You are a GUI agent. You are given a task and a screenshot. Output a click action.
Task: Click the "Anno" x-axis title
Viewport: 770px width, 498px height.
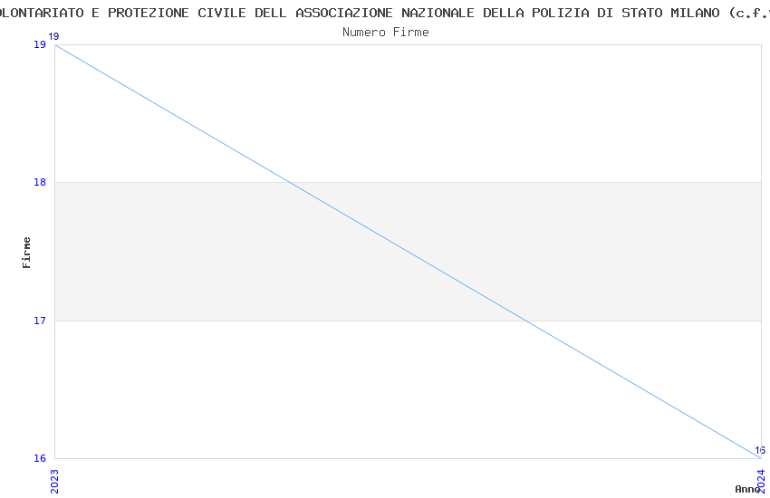[747, 489]
